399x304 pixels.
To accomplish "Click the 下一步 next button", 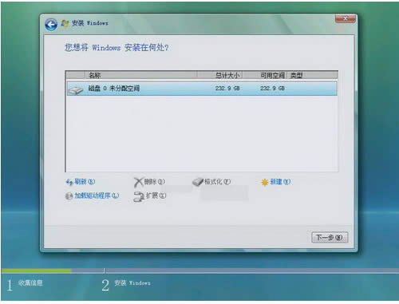I will click(330, 237).
